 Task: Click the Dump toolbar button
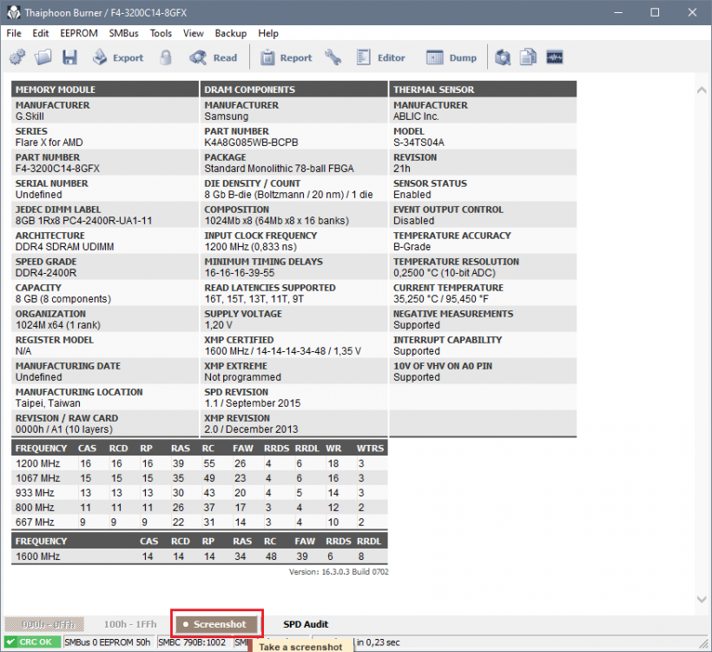tap(452, 57)
